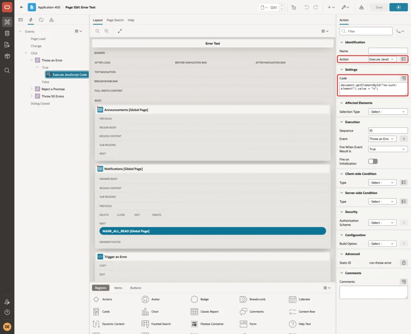The height and width of the screenshot is (334, 411).
Task: Run the page with play button
Action: point(399,7)
